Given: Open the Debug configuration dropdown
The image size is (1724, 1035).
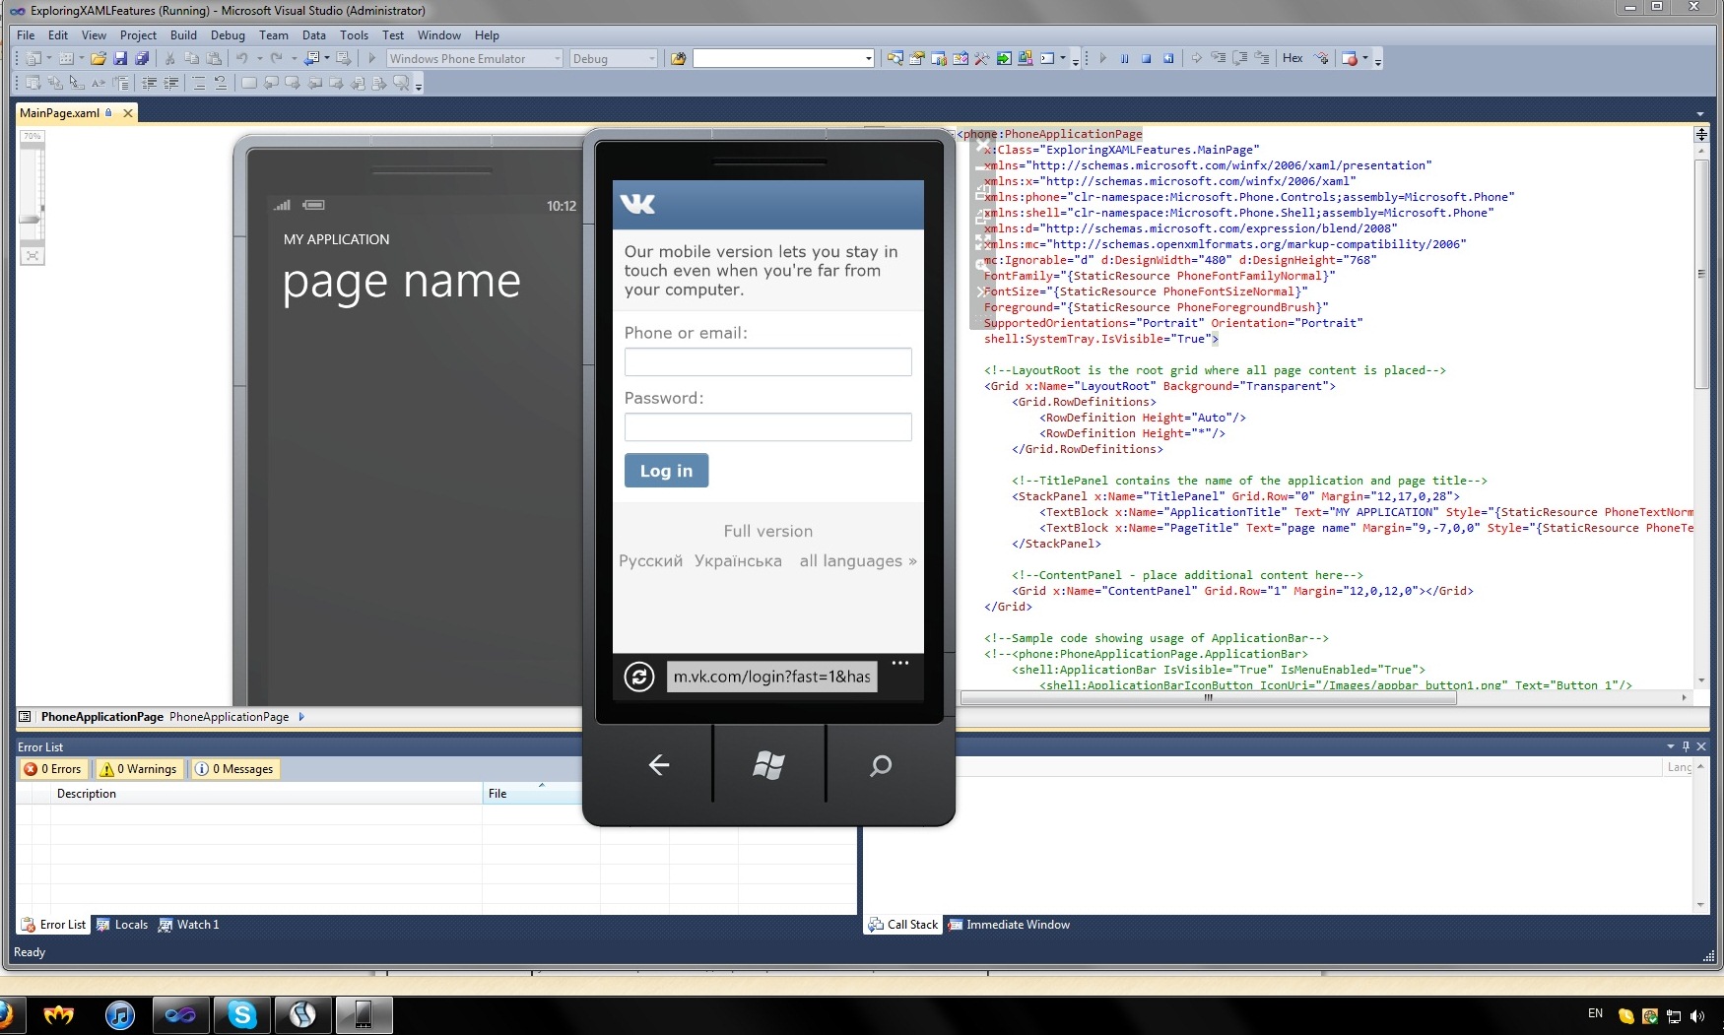Looking at the screenshot, I should 651,59.
